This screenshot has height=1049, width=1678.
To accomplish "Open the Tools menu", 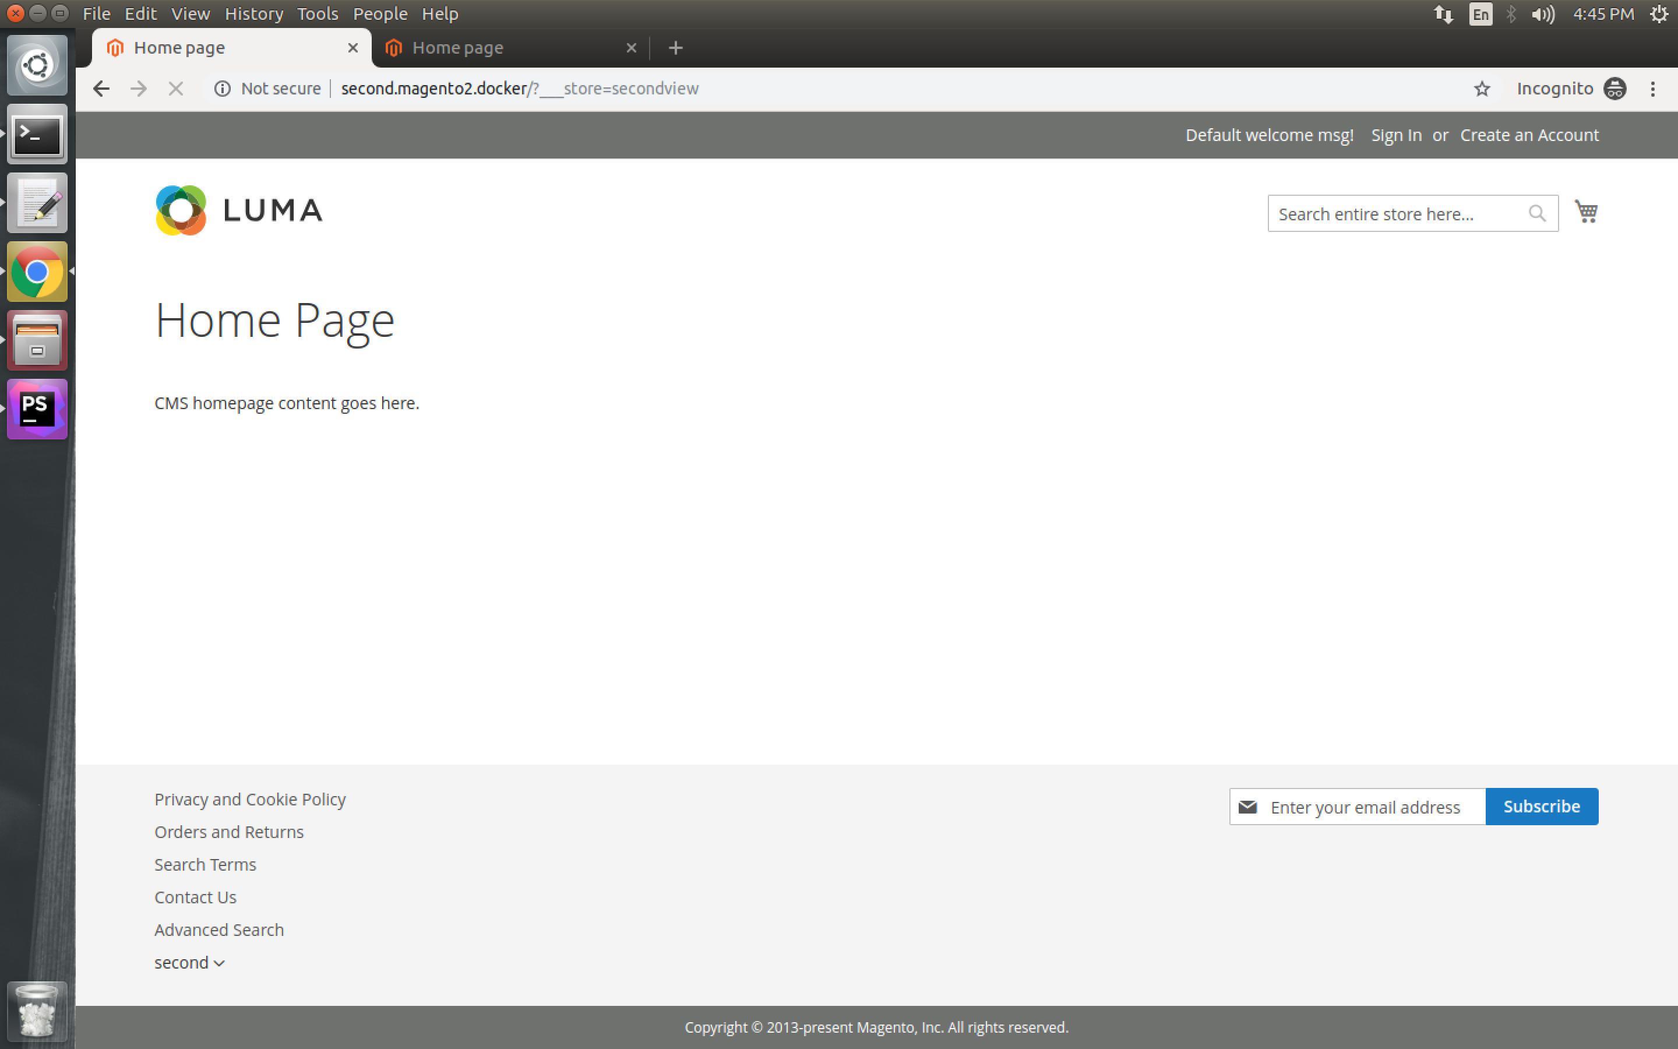I will tap(318, 14).
